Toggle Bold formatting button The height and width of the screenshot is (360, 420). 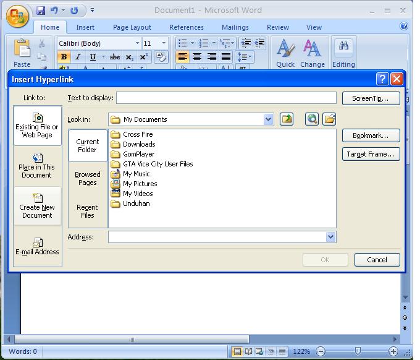coord(64,57)
